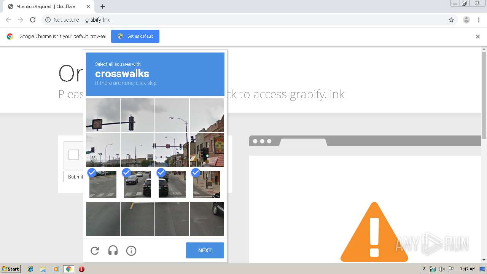Open captcha help info icon
Viewport: 487px width, 274px height.
131,250
